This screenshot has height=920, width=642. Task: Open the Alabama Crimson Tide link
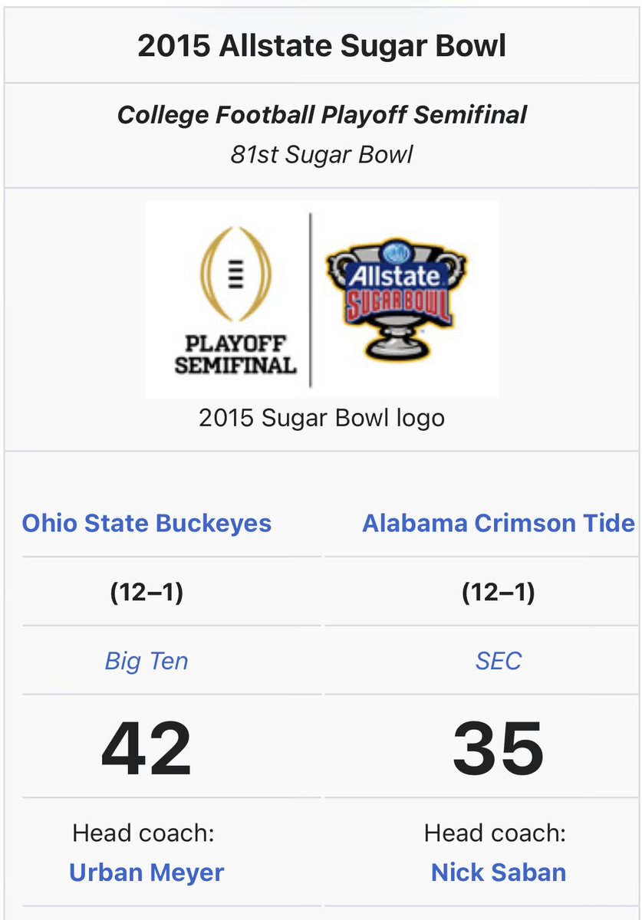498,524
